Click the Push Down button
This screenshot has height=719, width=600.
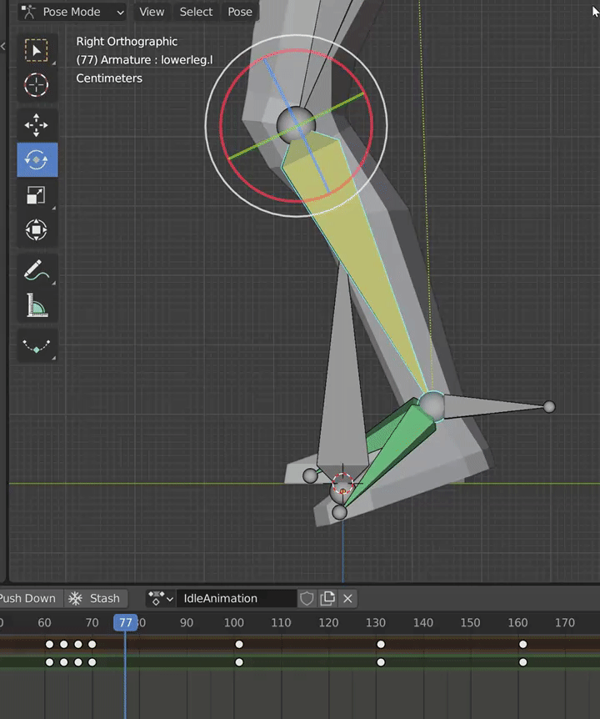point(28,598)
